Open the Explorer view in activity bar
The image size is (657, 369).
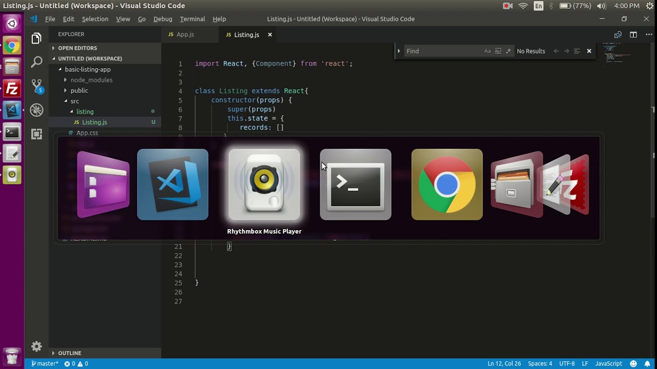(x=36, y=38)
